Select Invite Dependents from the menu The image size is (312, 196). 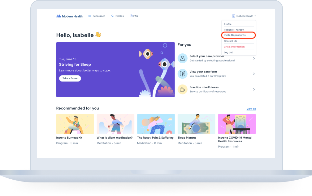point(235,35)
